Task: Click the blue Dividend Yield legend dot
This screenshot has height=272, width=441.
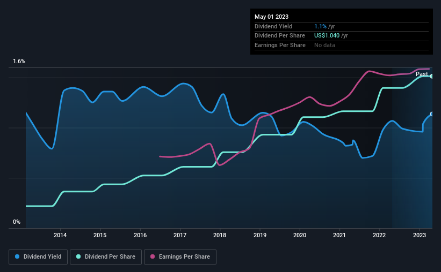Action: coord(17,256)
